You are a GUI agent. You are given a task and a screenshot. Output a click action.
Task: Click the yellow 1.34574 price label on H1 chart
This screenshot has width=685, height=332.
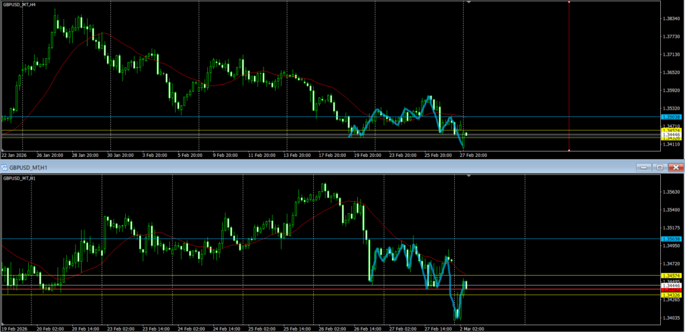coord(670,276)
